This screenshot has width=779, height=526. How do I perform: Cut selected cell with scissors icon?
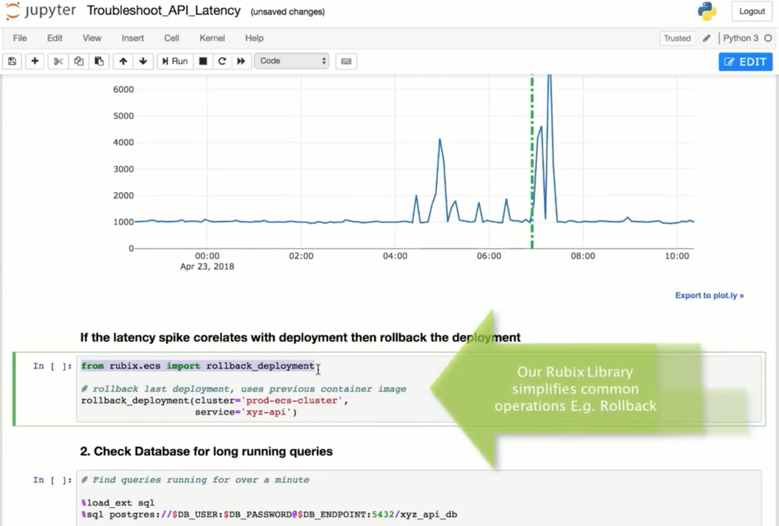point(58,61)
